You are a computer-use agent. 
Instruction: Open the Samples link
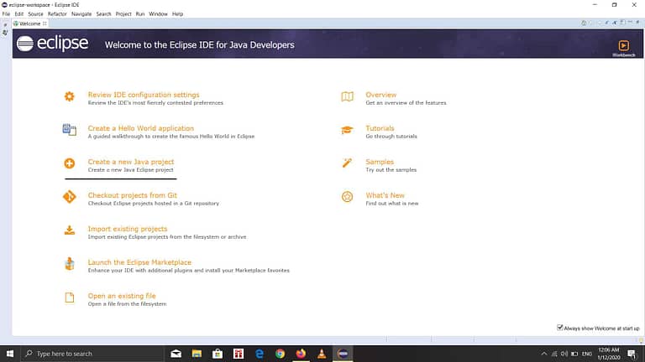pyautogui.click(x=380, y=162)
